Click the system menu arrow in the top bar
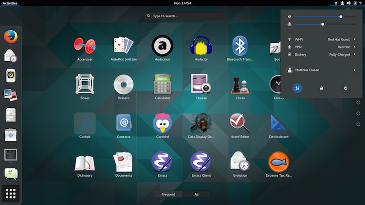Screen dimensions: 365x205 [x=360, y=3]
